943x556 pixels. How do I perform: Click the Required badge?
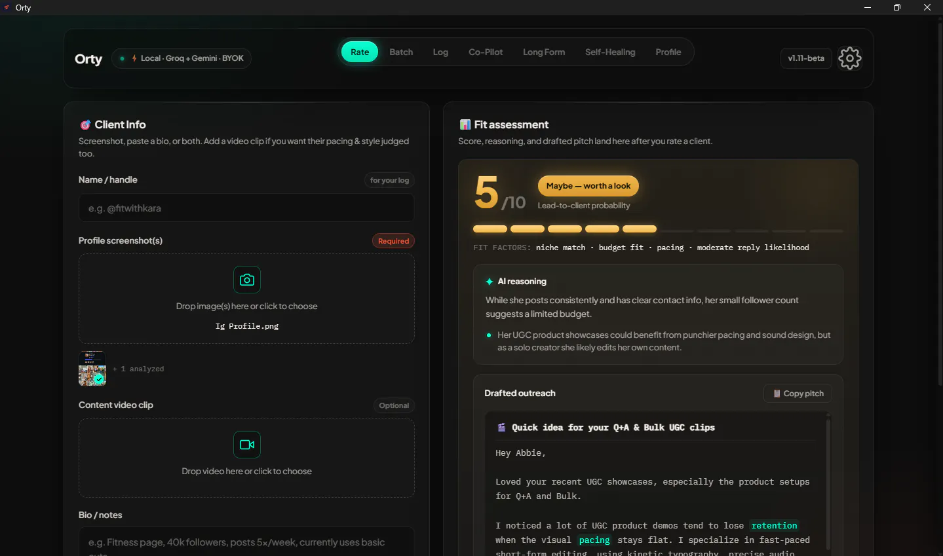[x=393, y=241]
